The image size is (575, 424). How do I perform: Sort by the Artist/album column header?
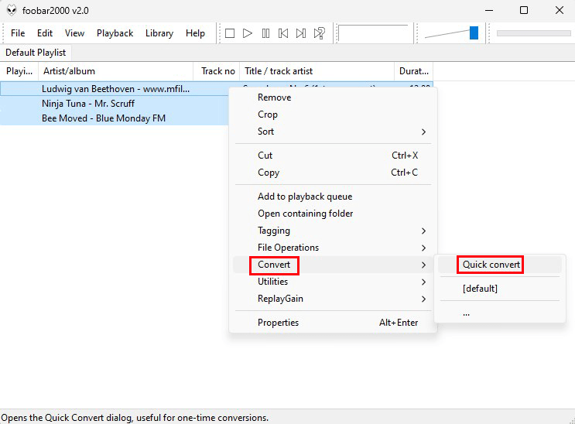pyautogui.click(x=115, y=71)
